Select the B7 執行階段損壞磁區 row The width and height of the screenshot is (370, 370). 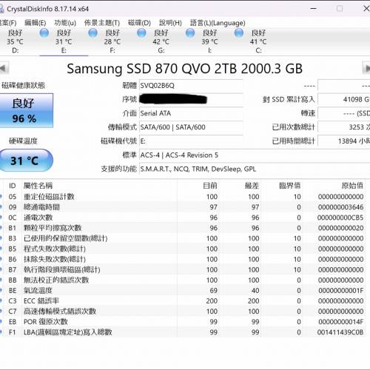(183, 269)
